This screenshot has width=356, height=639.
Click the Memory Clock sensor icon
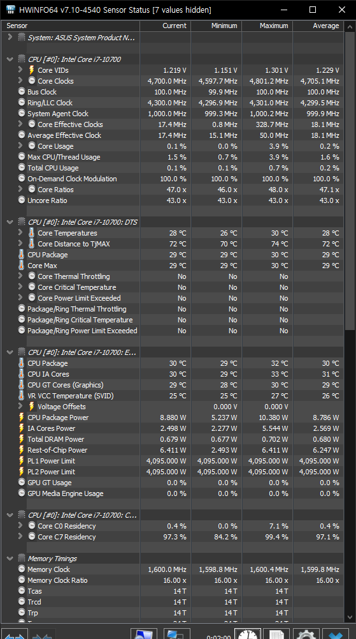22,569
